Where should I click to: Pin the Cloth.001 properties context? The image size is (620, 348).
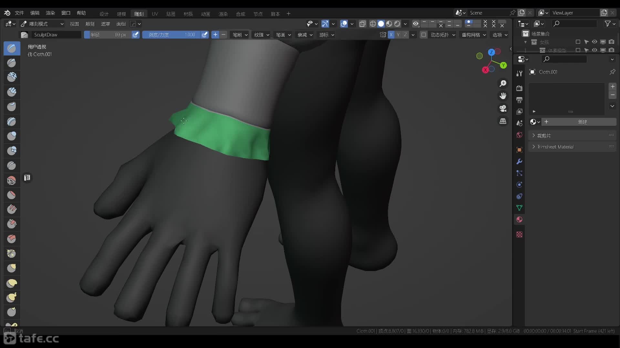point(612,72)
